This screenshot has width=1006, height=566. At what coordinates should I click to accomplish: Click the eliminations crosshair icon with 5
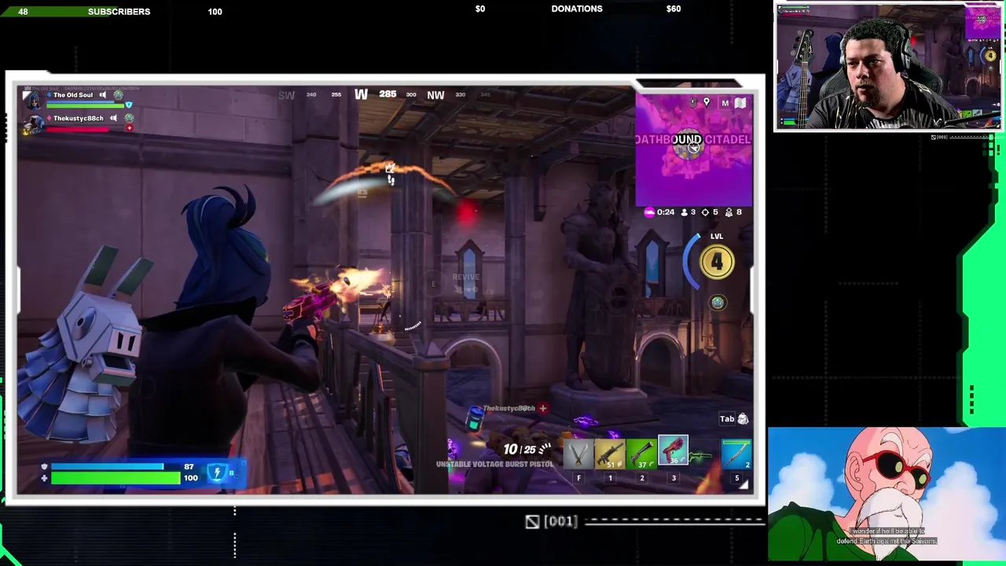(x=705, y=212)
